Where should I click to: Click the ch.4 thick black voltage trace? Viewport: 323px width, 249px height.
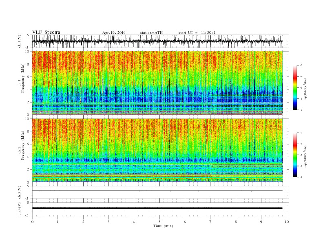point(157,208)
